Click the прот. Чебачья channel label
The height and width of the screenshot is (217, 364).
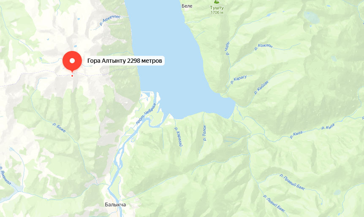click(146, 114)
